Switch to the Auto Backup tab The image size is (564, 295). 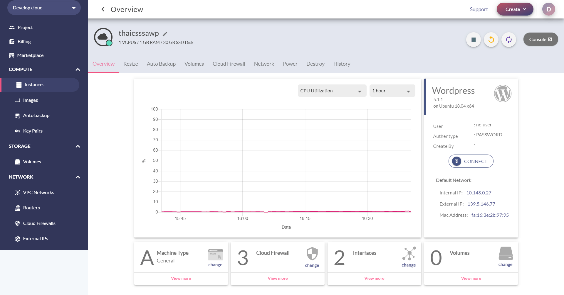coord(161,64)
